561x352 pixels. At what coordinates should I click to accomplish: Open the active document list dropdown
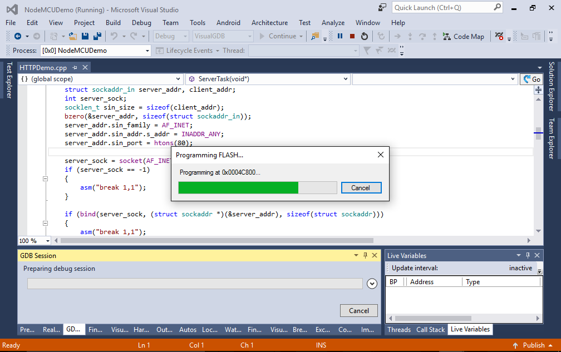click(539, 67)
